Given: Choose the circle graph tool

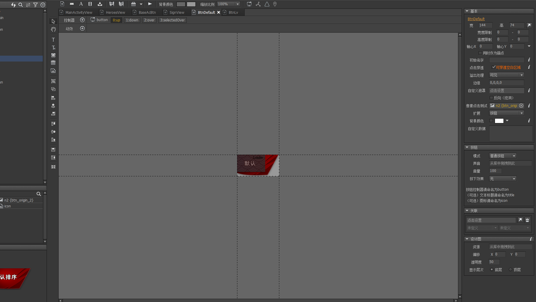Looking at the screenshot, I should [53, 55].
